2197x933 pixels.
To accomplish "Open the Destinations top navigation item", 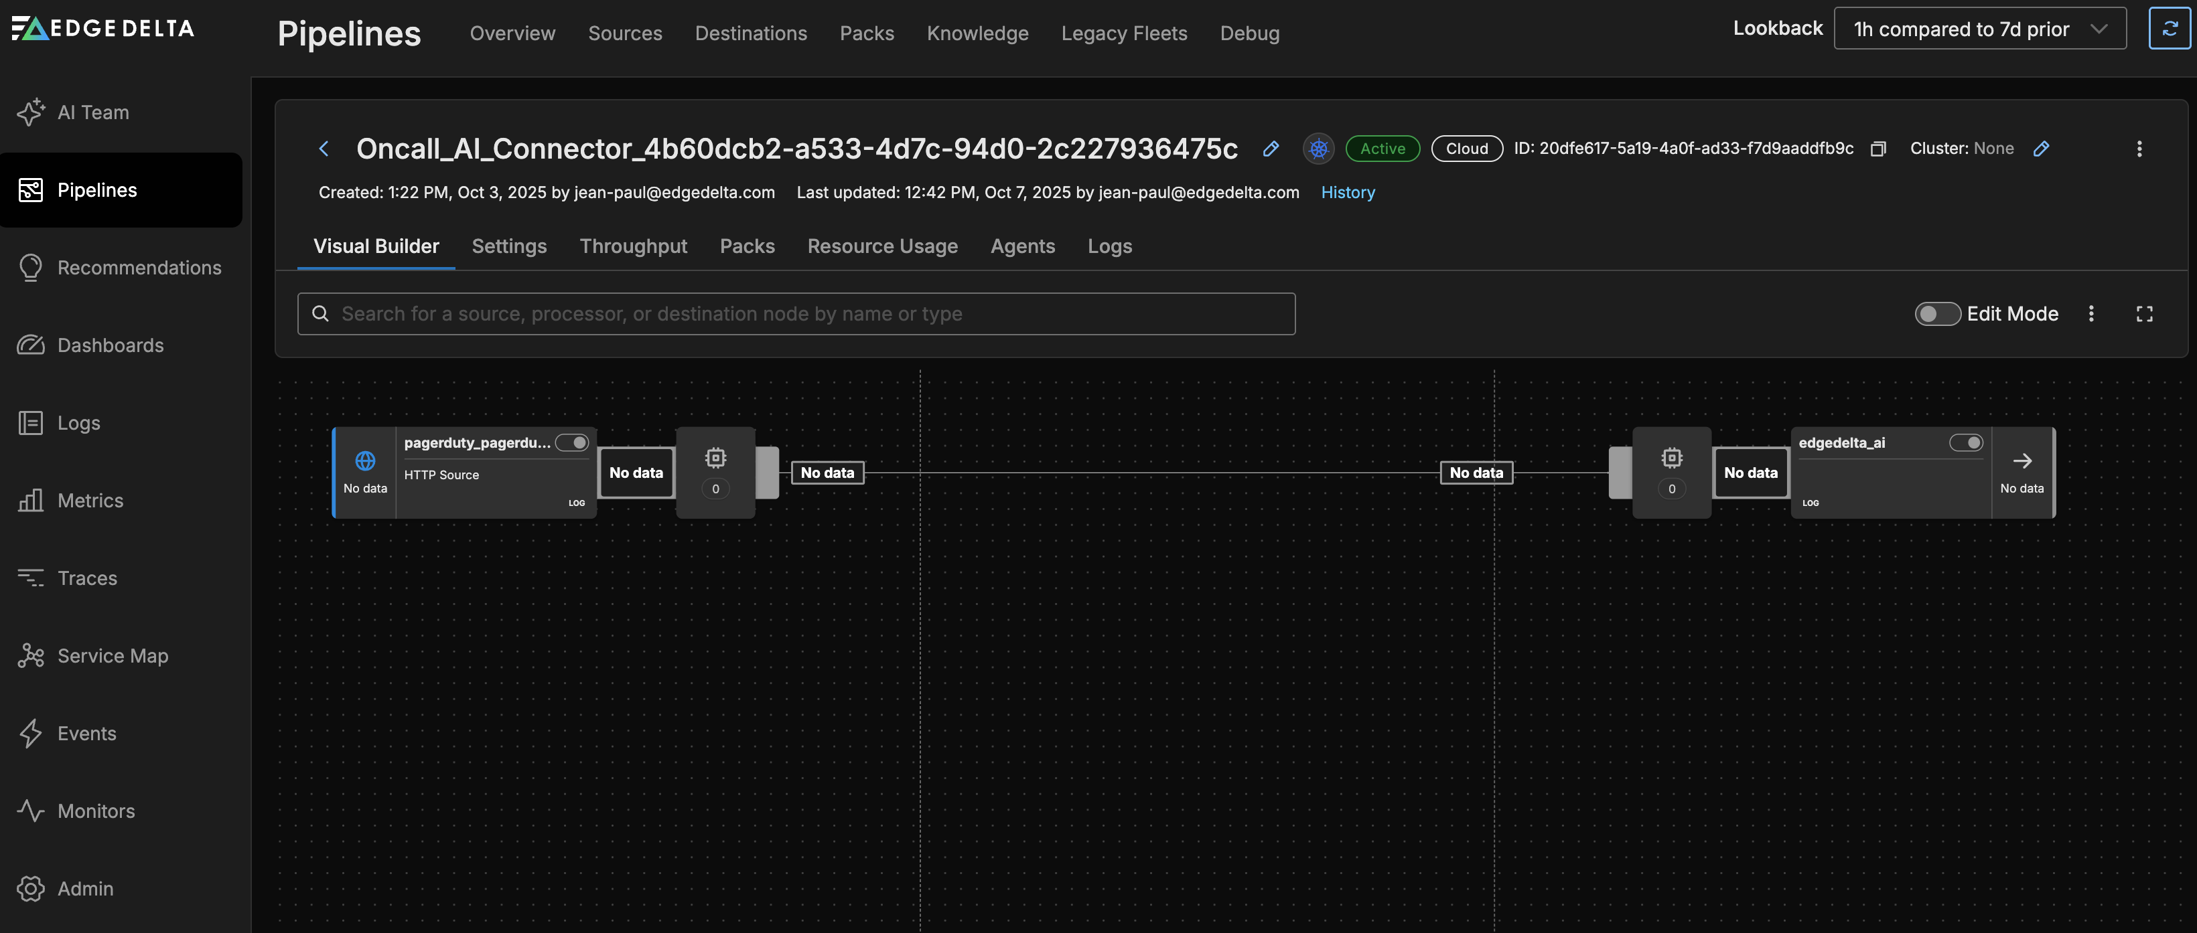I will point(750,33).
